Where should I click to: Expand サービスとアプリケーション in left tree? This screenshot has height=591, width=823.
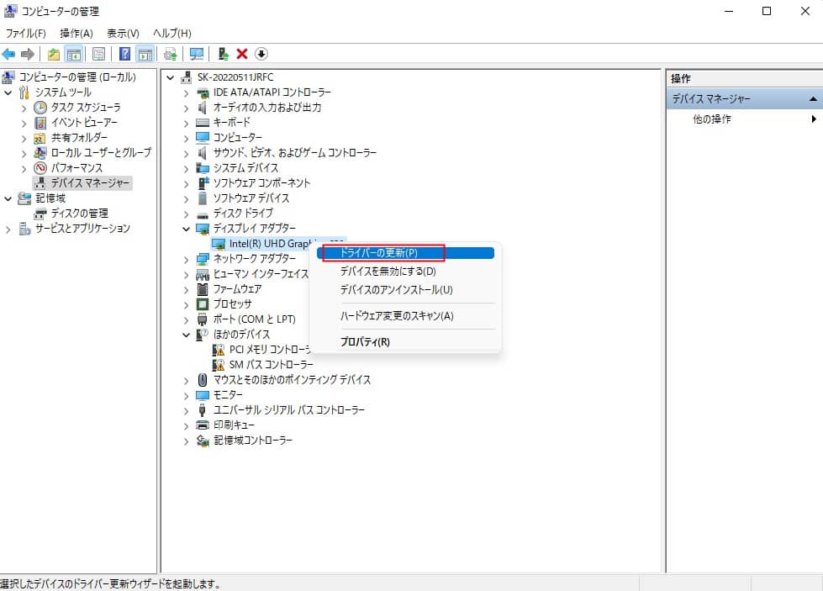[8, 229]
